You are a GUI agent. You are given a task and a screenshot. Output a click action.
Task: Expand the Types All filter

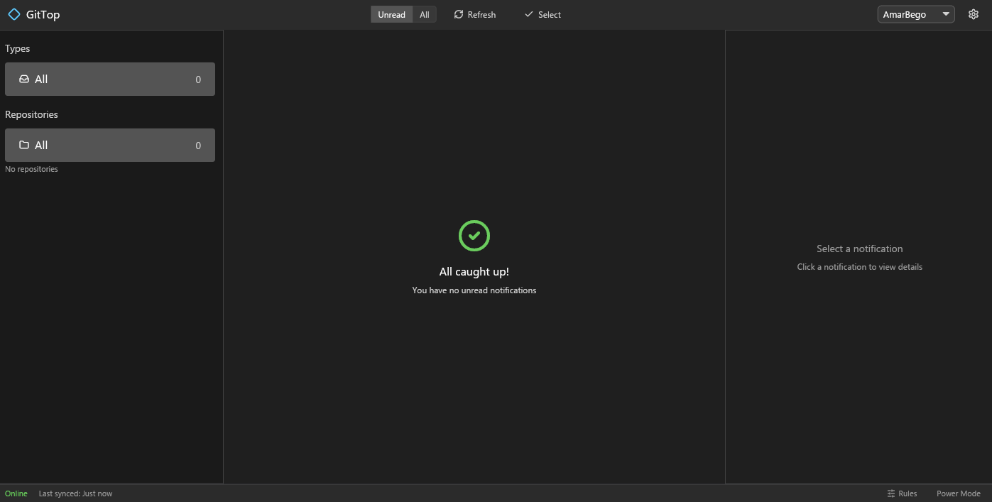tap(110, 79)
